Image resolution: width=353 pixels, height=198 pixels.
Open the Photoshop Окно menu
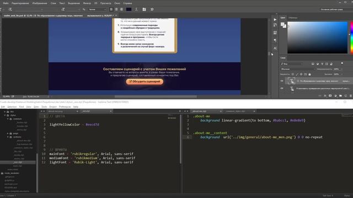[117, 3]
